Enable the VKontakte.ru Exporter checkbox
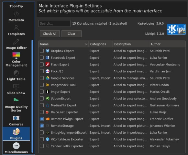 pos(42,139)
